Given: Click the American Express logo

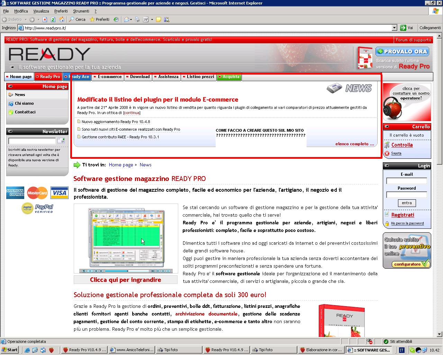Looking at the screenshot, I should tap(15, 193).
